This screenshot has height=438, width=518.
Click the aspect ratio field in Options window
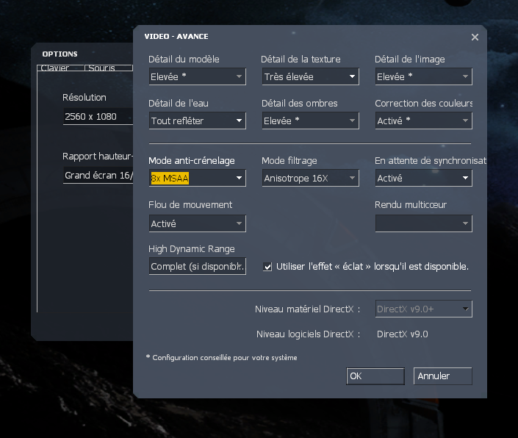[x=98, y=175]
